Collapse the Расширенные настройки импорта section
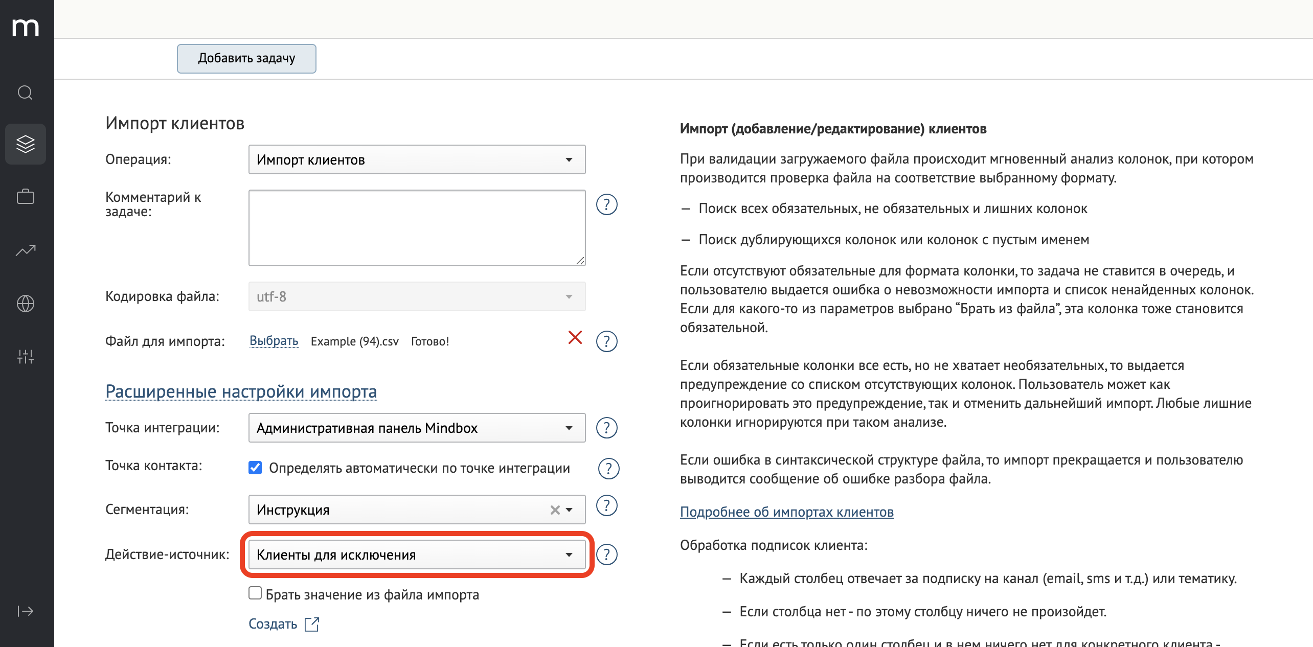Image resolution: width=1313 pixels, height=647 pixels. tap(241, 391)
